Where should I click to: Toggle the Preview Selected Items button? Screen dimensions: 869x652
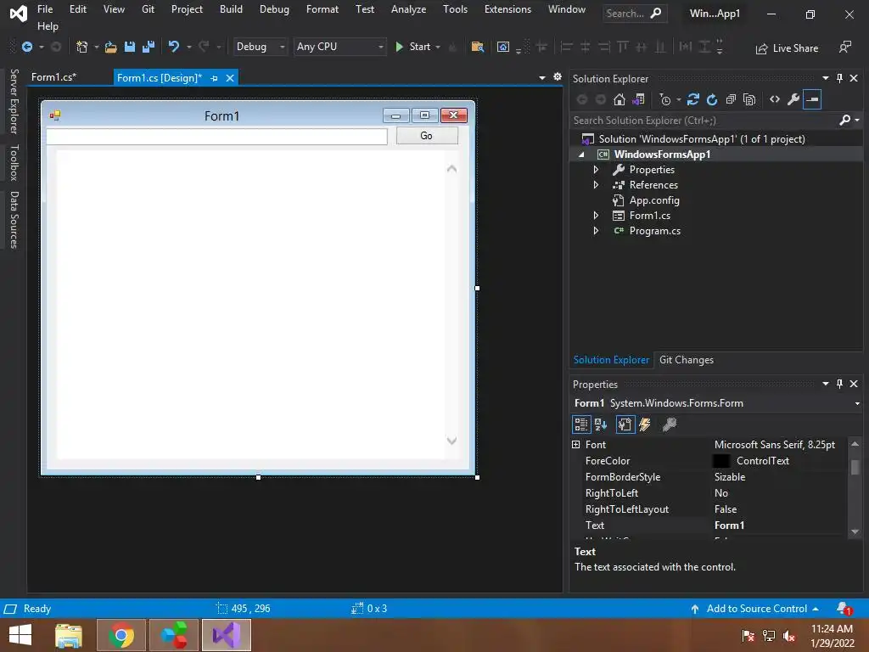(x=812, y=100)
